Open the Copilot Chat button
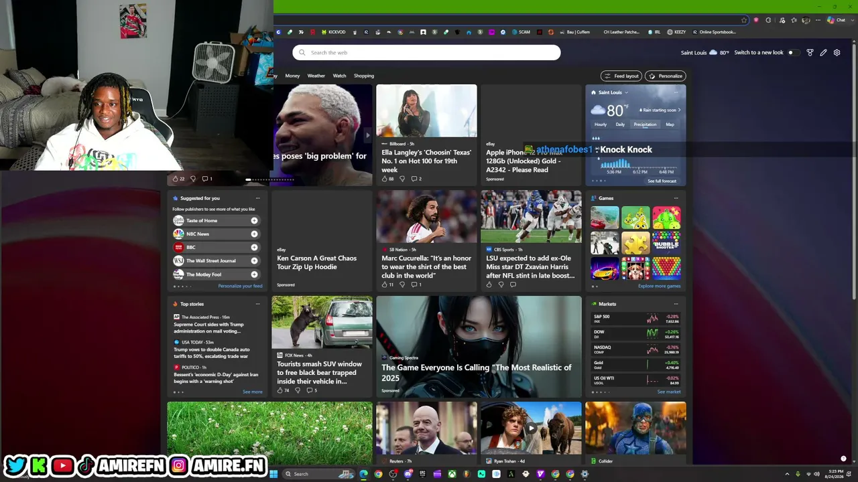 [836, 20]
